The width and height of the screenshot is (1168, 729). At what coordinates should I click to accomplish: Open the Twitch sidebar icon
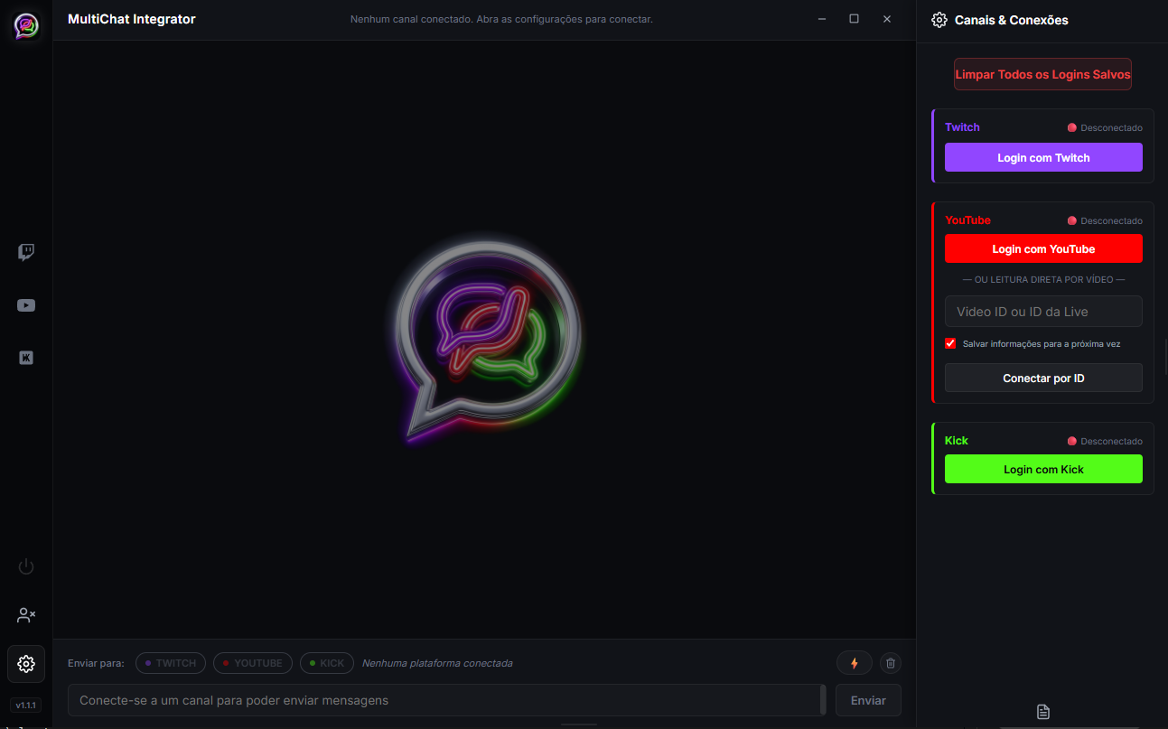[x=26, y=252]
